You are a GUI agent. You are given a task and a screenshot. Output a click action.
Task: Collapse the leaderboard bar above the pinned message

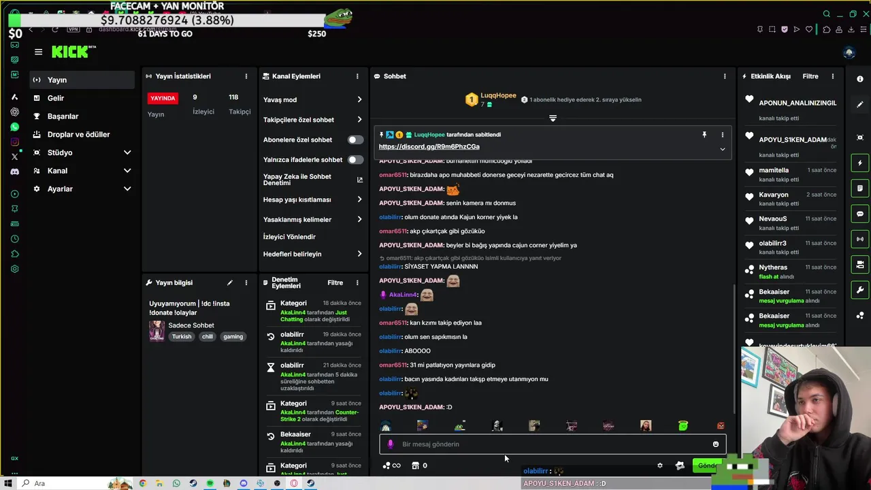tap(553, 118)
